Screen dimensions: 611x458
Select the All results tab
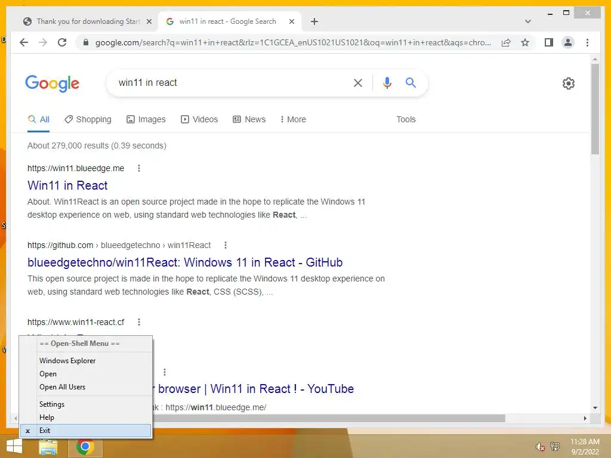click(x=39, y=119)
